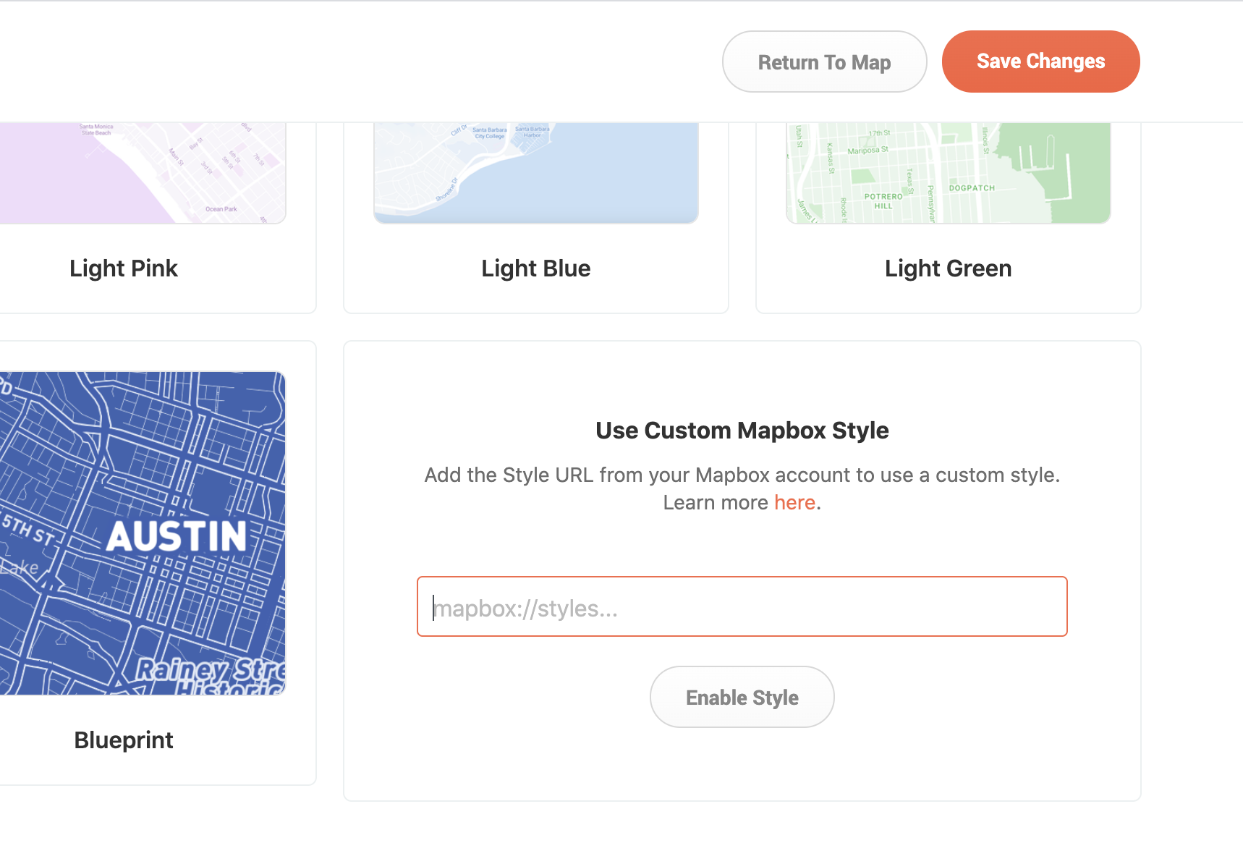This screenshot has height=864, width=1243.
Task: Click POTRERO HILL in the Light Green preview
Action: (883, 201)
